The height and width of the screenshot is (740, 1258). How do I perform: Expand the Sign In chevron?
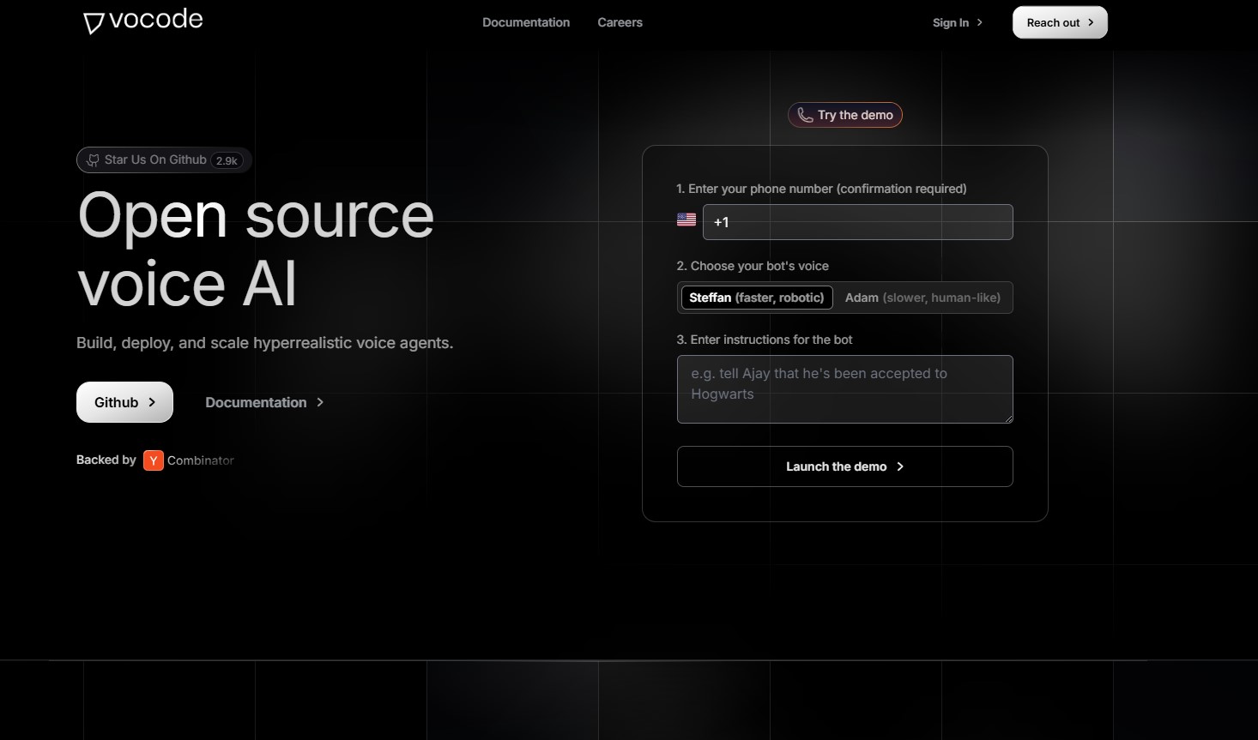[x=979, y=22]
